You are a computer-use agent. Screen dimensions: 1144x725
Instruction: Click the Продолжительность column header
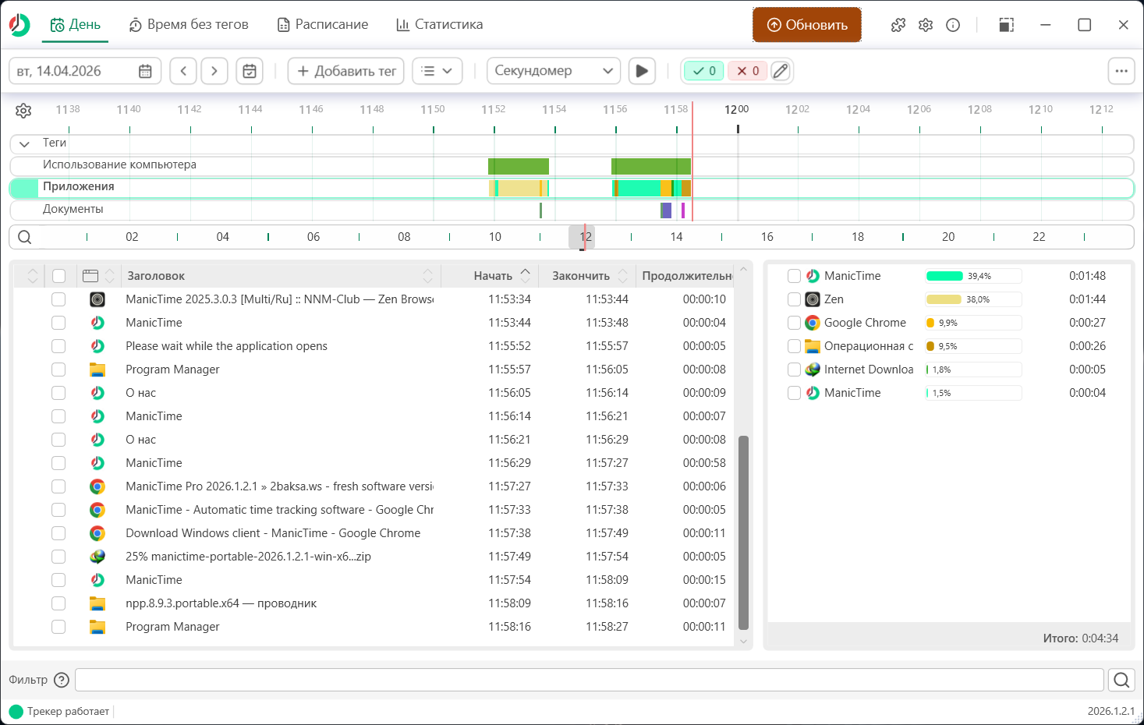[x=686, y=276]
